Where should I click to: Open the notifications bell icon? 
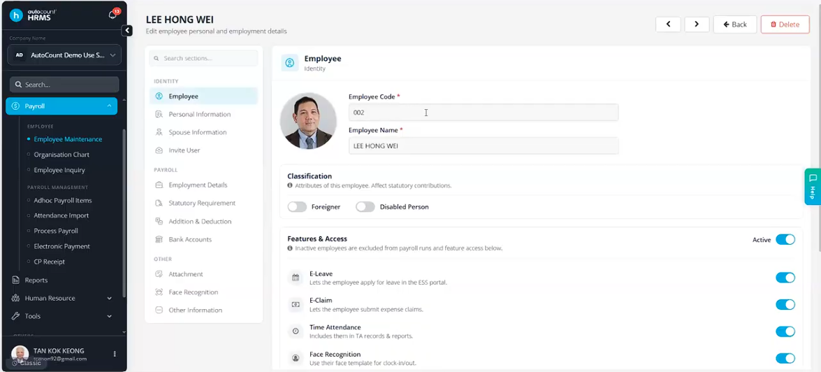coord(112,15)
